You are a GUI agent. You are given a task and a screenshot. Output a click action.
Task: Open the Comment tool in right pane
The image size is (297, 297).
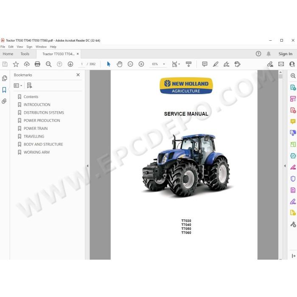[x=293, y=121]
